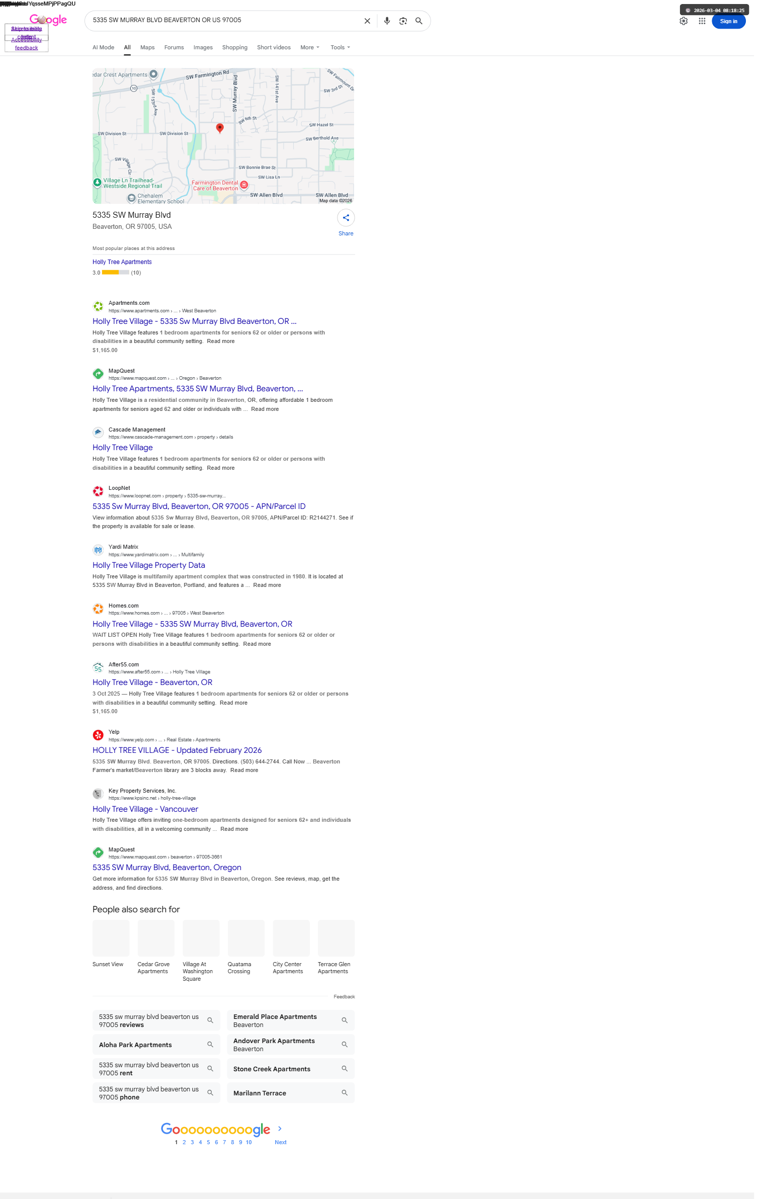Viewport: 763px width, 1199px height.
Task: Open Google apps grid icon
Action: coord(702,21)
